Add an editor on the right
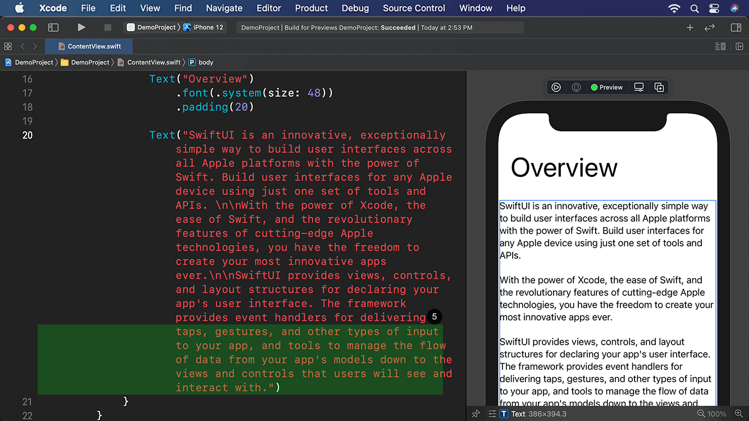 [x=739, y=47]
